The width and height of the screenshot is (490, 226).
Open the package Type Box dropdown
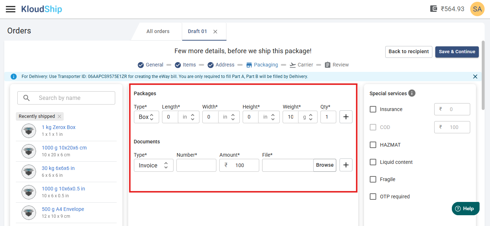coord(147,117)
